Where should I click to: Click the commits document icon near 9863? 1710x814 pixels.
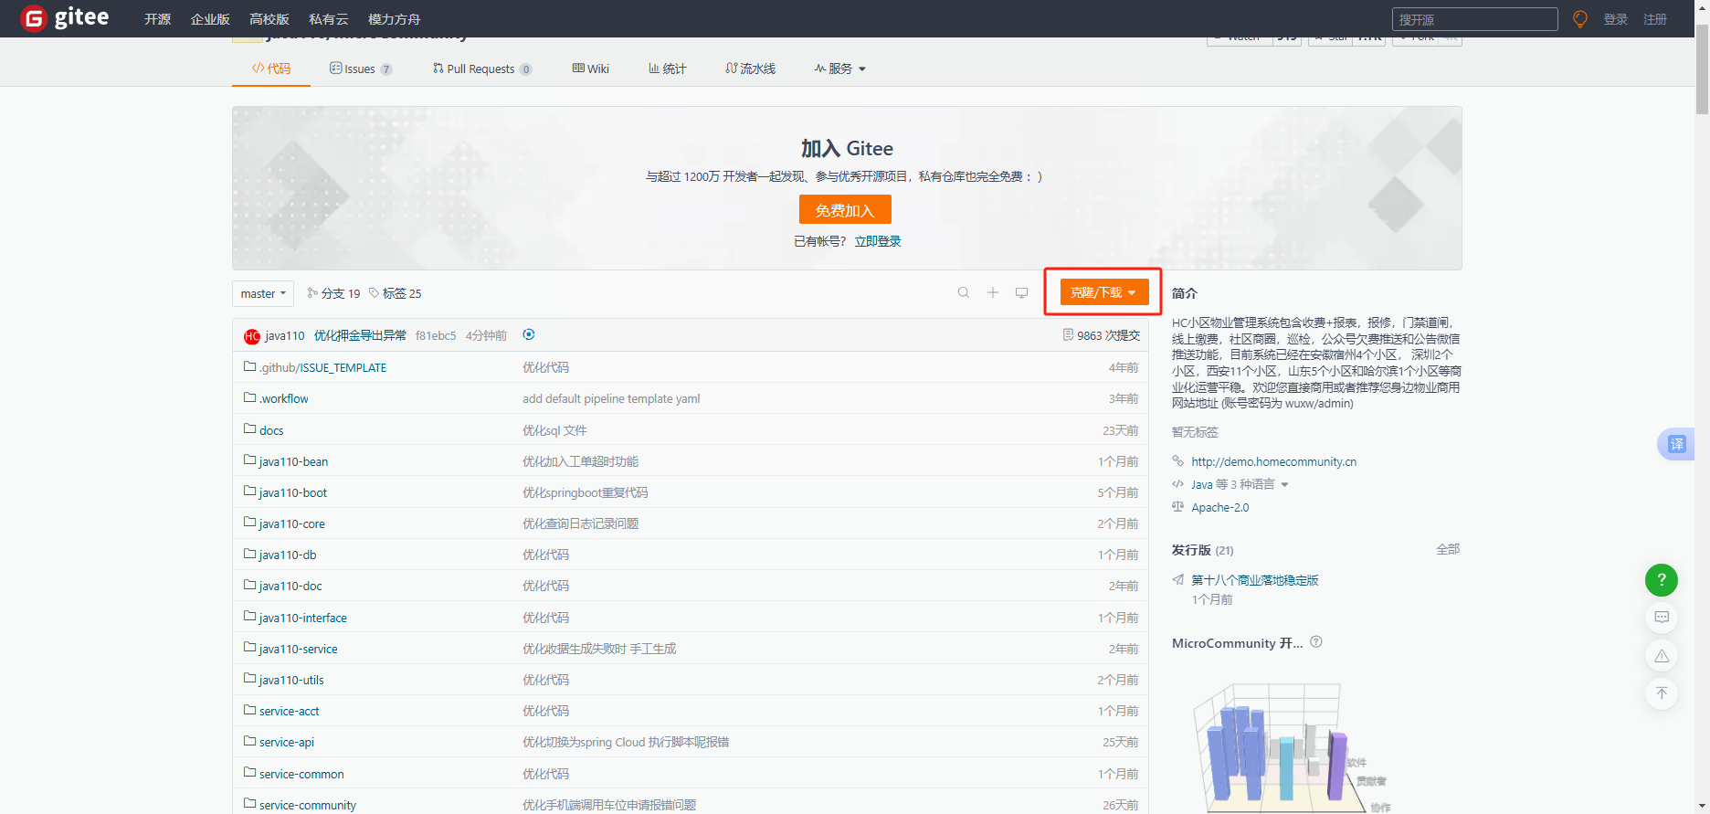(1068, 335)
